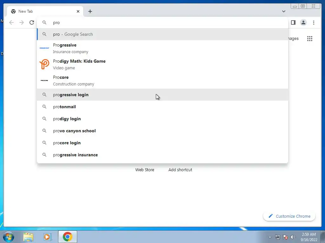
Task: Click search icon beside 'provo canyon school'
Action: 44,131
